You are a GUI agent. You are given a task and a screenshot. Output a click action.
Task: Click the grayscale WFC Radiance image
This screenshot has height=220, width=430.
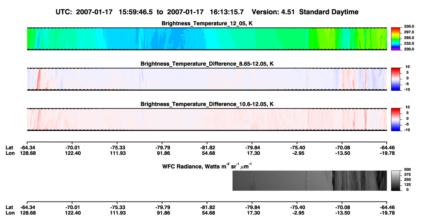(x=310, y=180)
